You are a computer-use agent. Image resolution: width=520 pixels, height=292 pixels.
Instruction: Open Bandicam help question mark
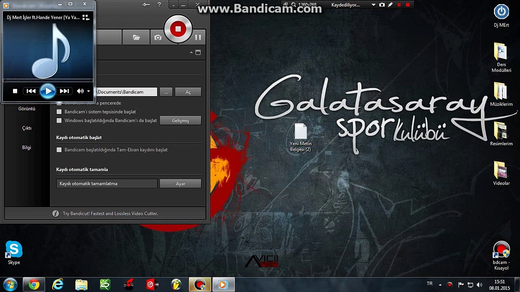click(159, 4)
